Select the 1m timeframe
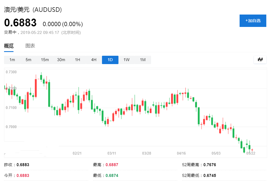The image size is (269, 185). [x=12, y=60]
